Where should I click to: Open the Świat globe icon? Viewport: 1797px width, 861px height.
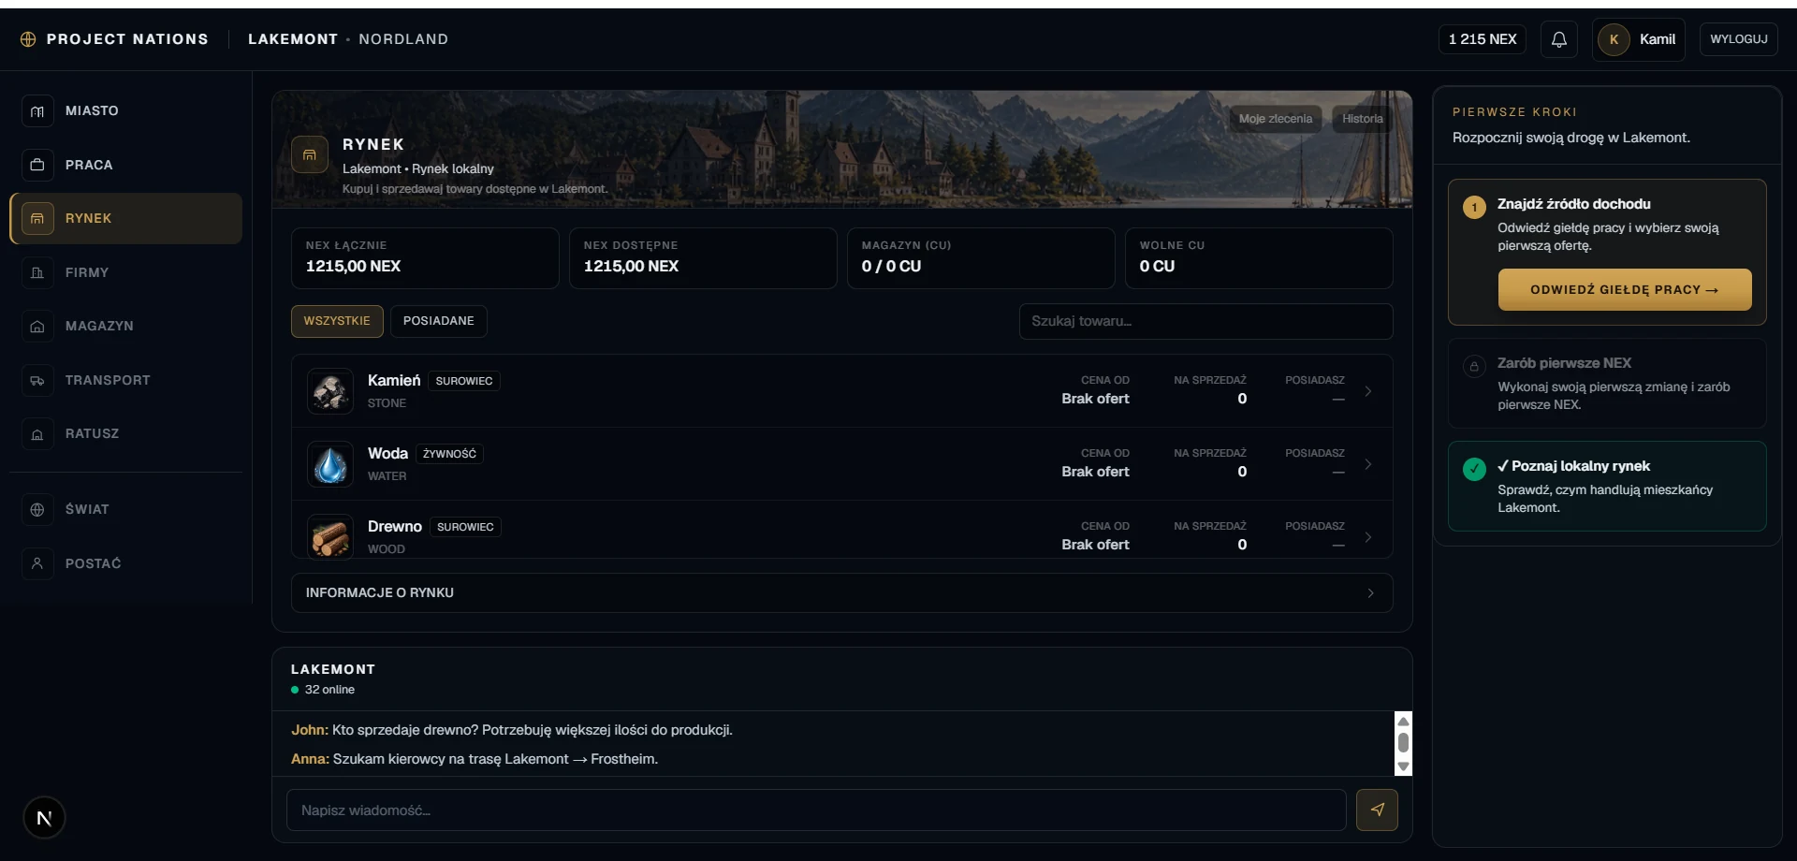[37, 510]
